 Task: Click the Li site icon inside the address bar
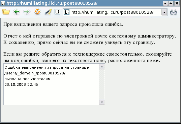(x=67, y=12)
